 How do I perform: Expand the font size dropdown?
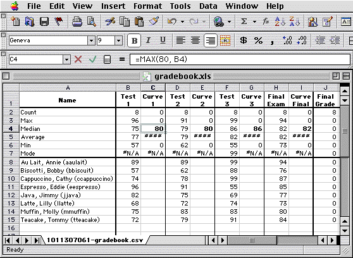pyautogui.click(x=118, y=40)
